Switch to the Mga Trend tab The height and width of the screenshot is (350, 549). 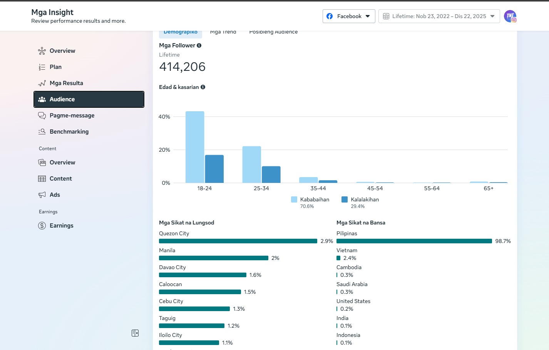pos(223,32)
